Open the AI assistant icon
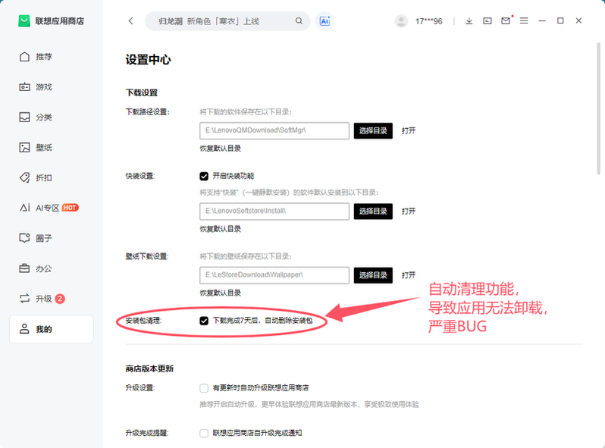 [324, 20]
